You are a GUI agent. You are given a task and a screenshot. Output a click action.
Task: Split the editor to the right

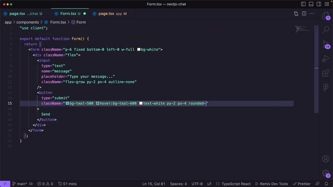coord(304,14)
